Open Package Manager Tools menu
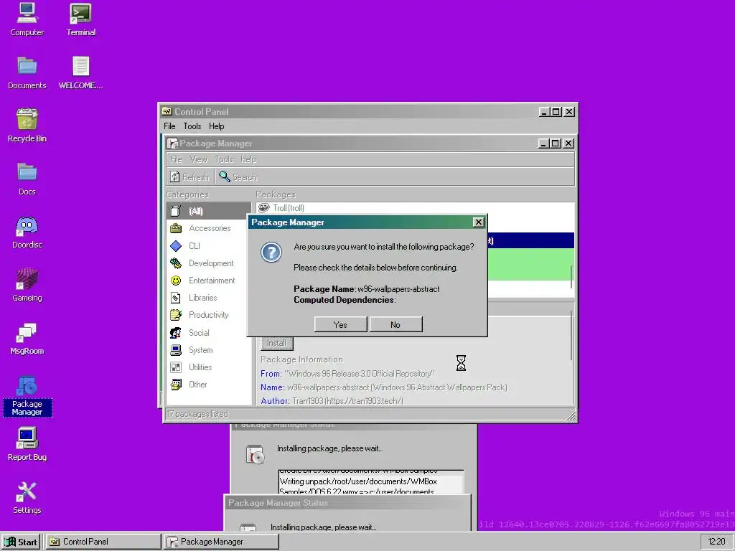Screen dimensions: 735x551 [x=224, y=159]
